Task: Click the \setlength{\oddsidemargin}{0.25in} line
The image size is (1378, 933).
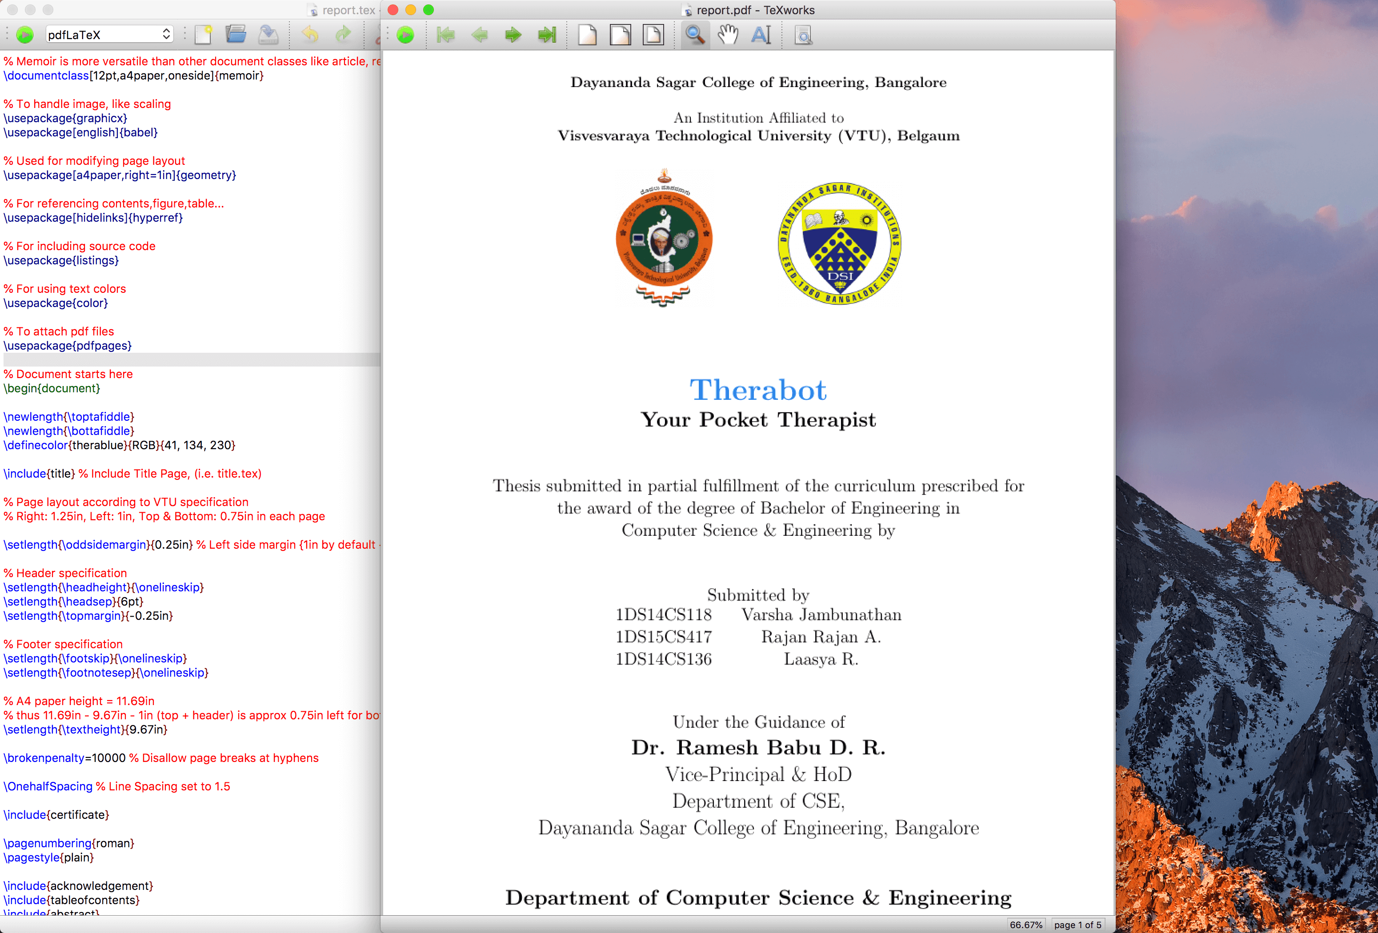Action: (x=98, y=545)
